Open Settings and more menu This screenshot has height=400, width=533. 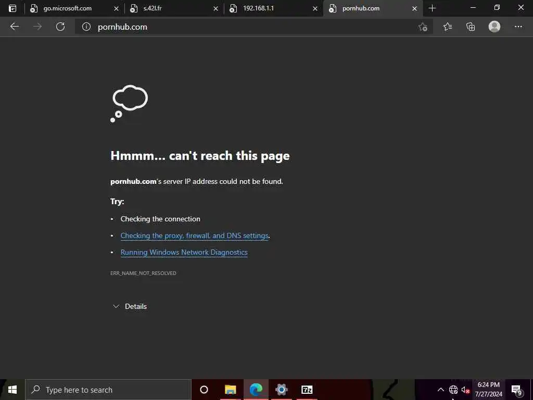pos(518,27)
